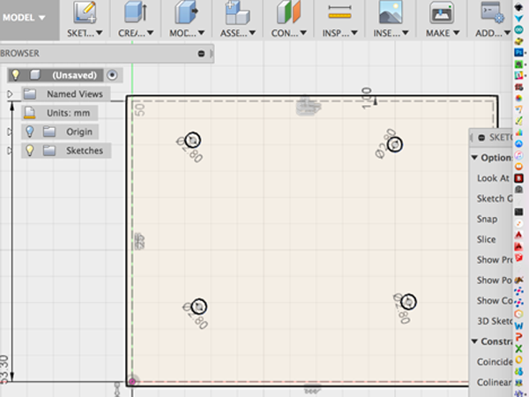Click the Snap option
Image resolution: width=529 pixels, height=397 pixels.
(x=487, y=219)
